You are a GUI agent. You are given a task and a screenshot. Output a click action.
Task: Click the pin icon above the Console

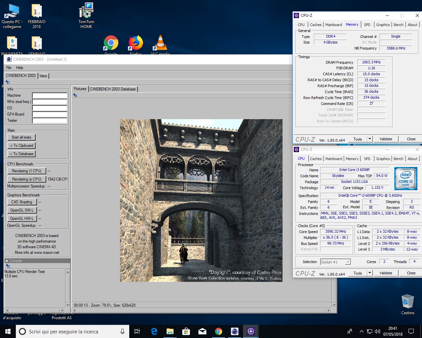pos(8,266)
